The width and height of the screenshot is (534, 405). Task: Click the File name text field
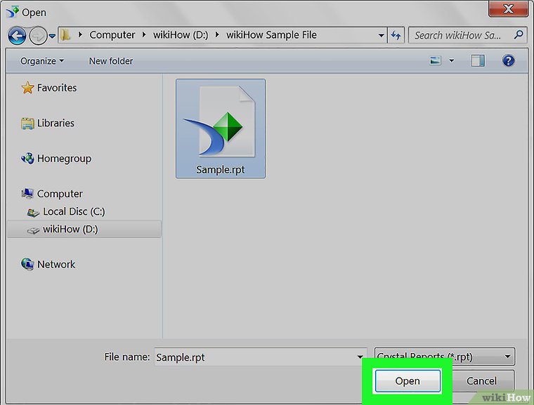click(x=253, y=357)
